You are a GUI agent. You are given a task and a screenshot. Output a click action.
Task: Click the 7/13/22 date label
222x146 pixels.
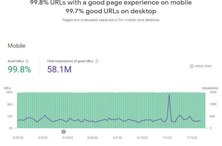[192, 137]
